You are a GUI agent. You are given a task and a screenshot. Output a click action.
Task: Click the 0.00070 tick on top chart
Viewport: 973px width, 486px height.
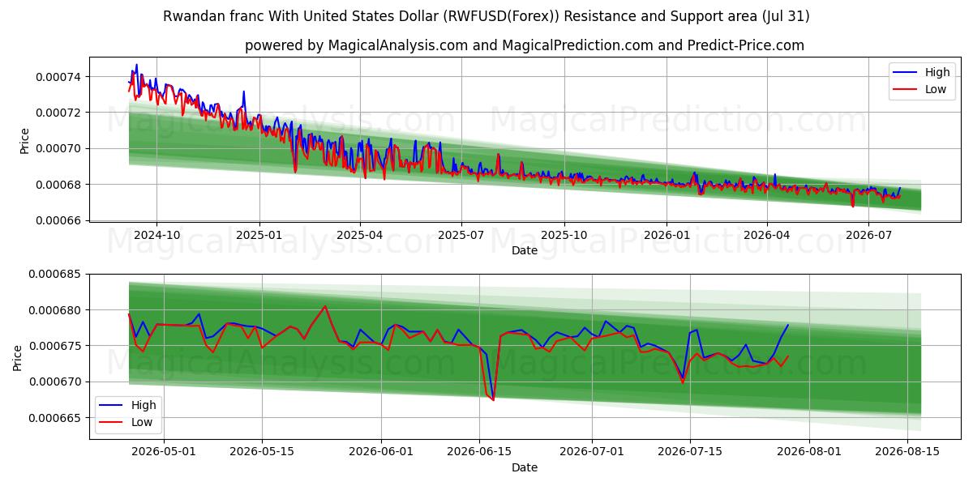click(59, 148)
